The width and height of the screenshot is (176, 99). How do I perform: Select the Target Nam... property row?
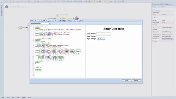(x=163, y=34)
